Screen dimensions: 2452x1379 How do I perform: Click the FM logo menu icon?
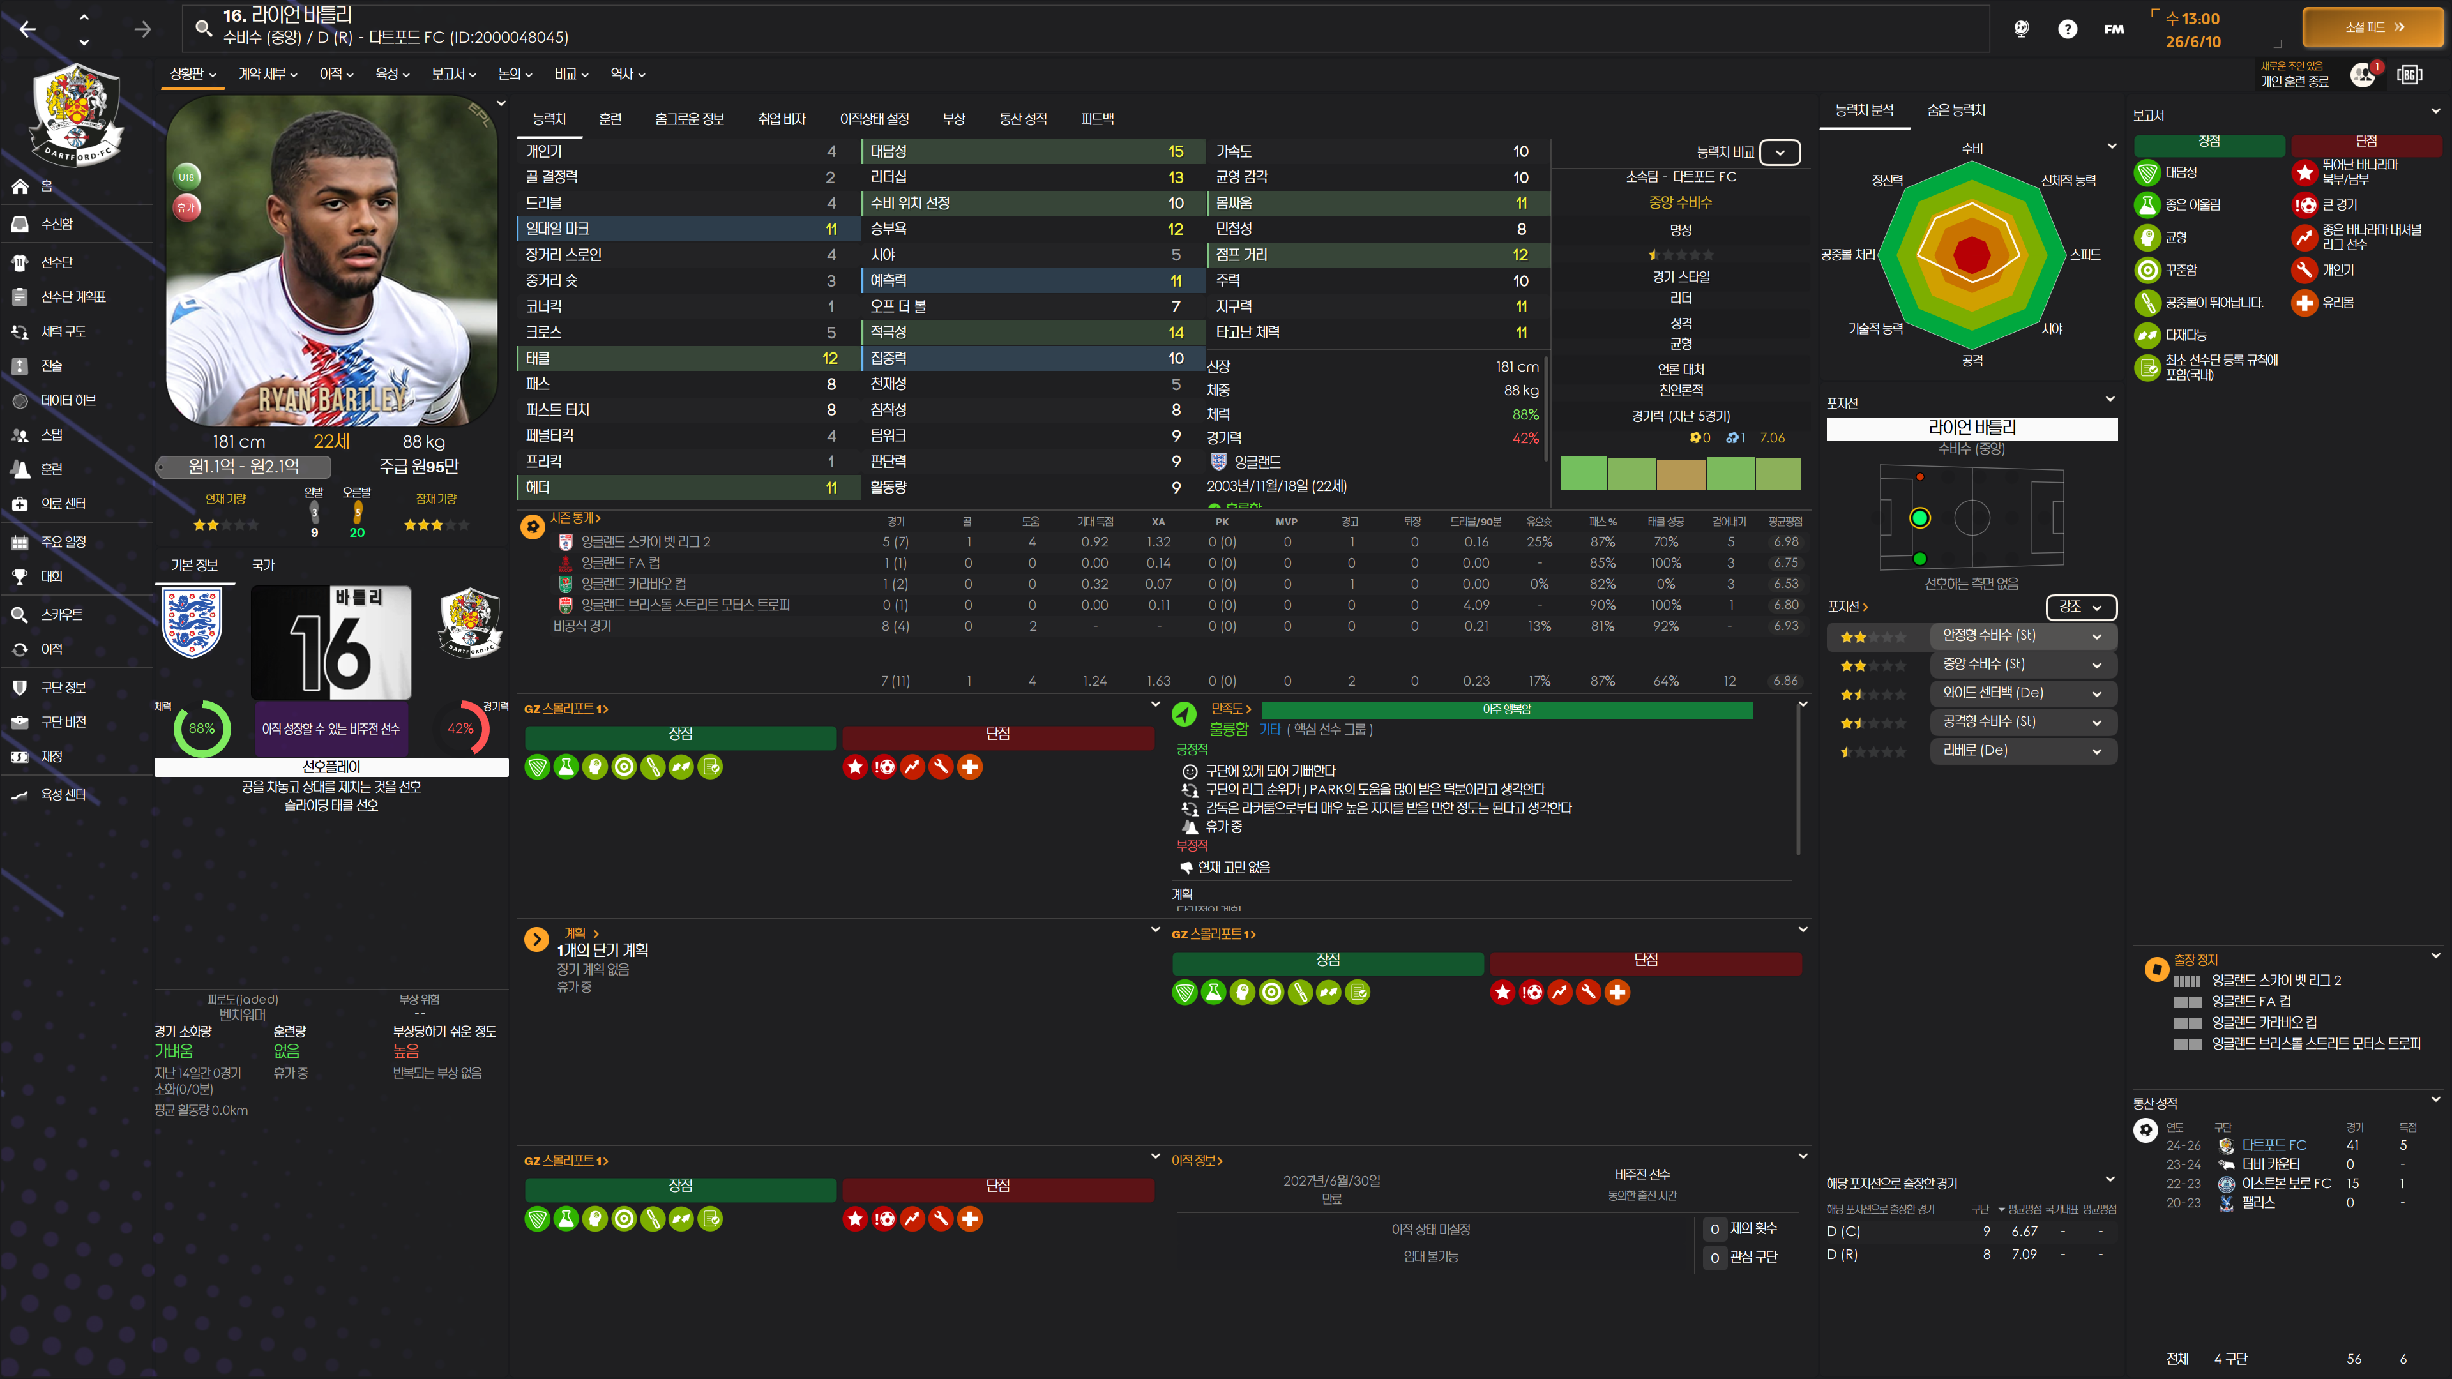[x=2113, y=29]
